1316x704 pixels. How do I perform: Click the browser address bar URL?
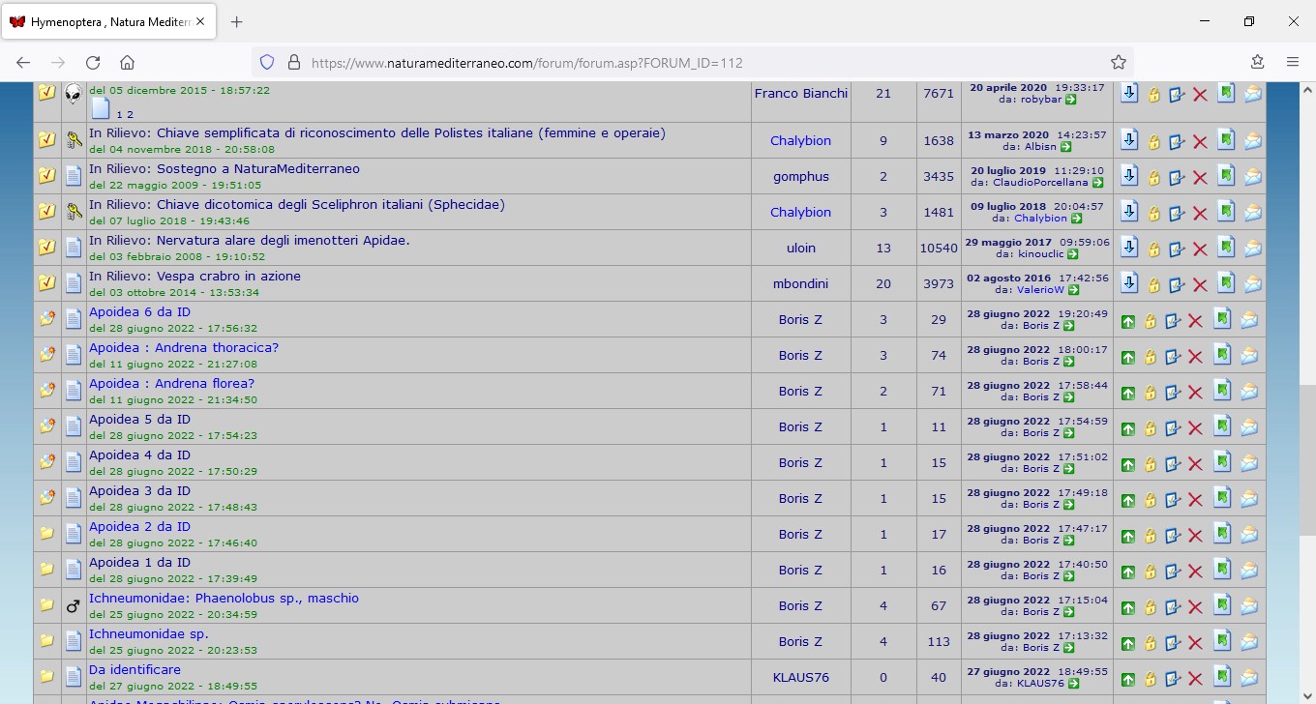526,63
